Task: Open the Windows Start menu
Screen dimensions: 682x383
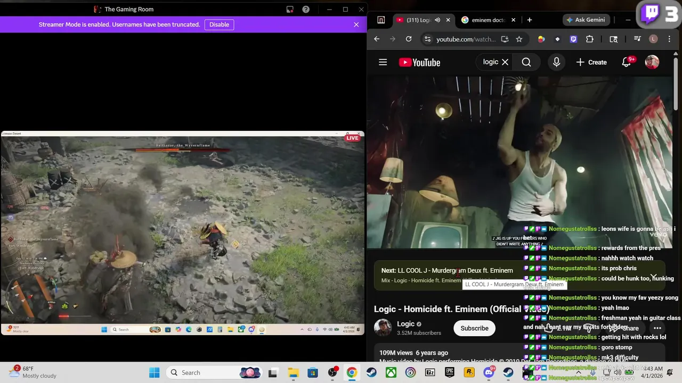Action: (155, 372)
